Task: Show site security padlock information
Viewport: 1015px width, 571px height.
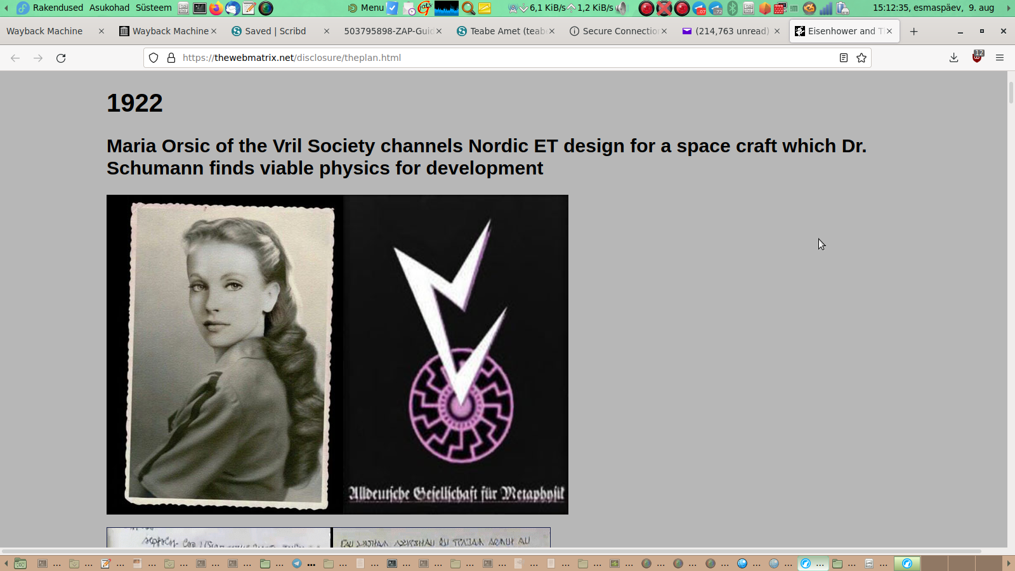Action: [x=171, y=58]
